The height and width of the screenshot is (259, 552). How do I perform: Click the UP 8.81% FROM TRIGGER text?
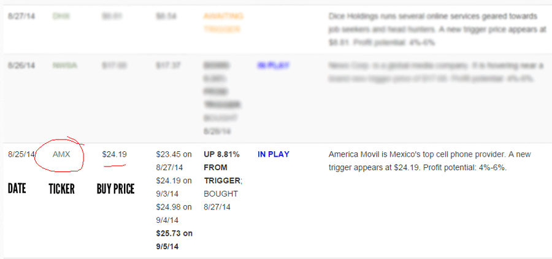click(222, 167)
